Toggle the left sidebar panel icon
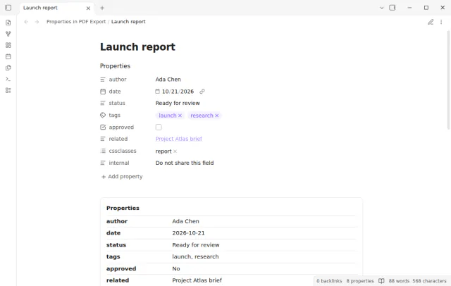The width and height of the screenshot is (451, 286). tap(8, 8)
